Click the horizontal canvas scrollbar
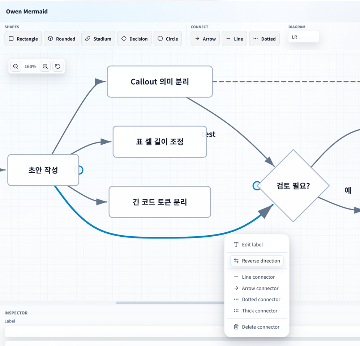 170,303
